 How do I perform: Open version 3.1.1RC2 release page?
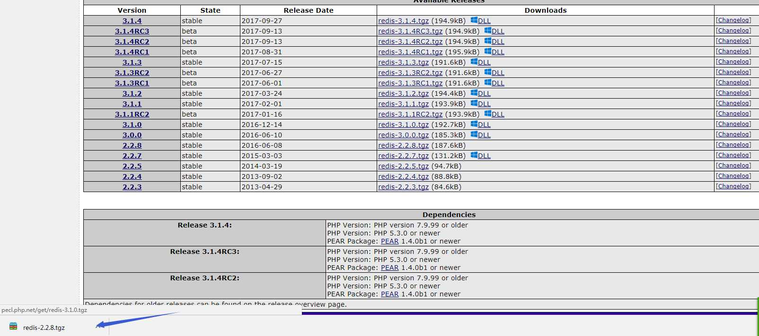tap(132, 114)
